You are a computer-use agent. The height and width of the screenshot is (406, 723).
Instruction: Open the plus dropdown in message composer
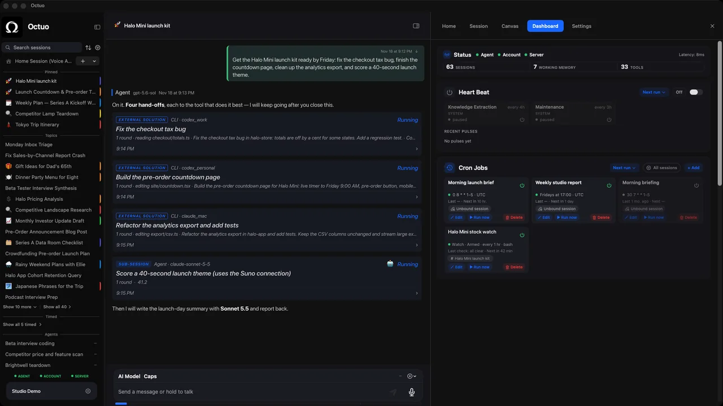pyautogui.click(x=412, y=376)
